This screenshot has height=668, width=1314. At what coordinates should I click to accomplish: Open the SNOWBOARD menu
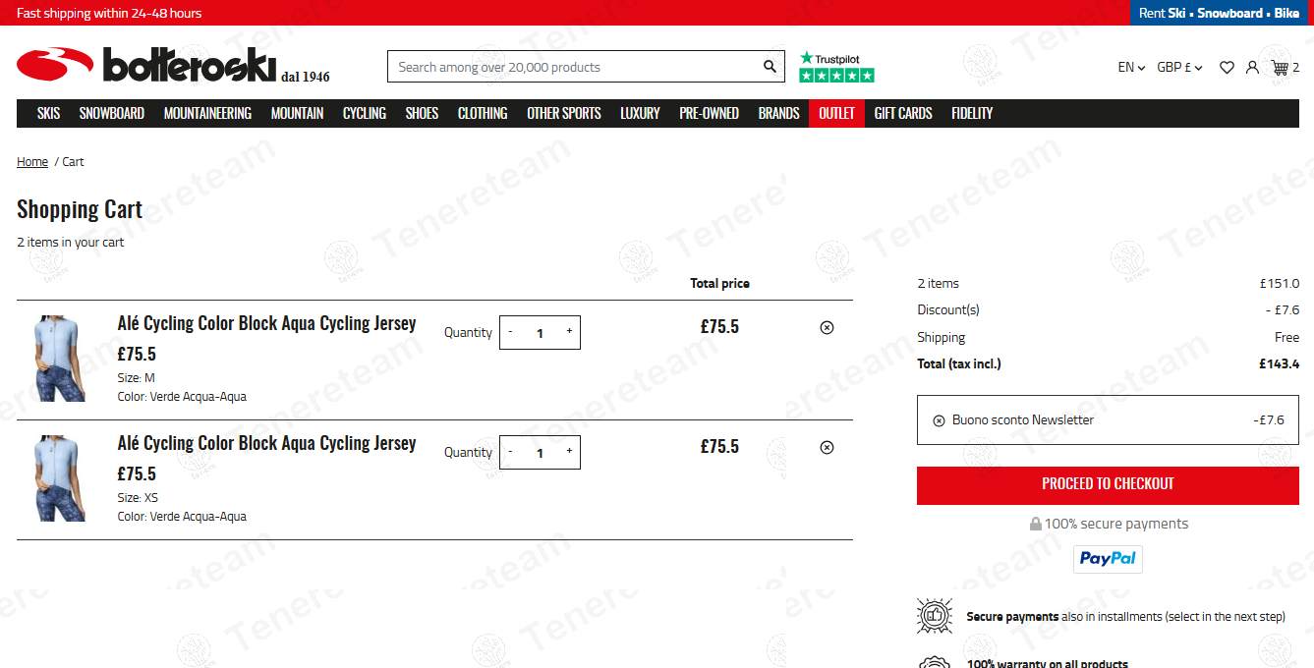[x=112, y=113]
